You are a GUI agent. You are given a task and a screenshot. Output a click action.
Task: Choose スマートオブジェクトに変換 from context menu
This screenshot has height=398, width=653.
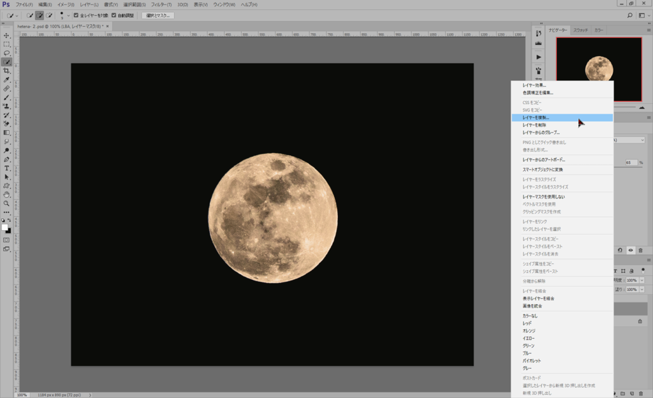562,170
